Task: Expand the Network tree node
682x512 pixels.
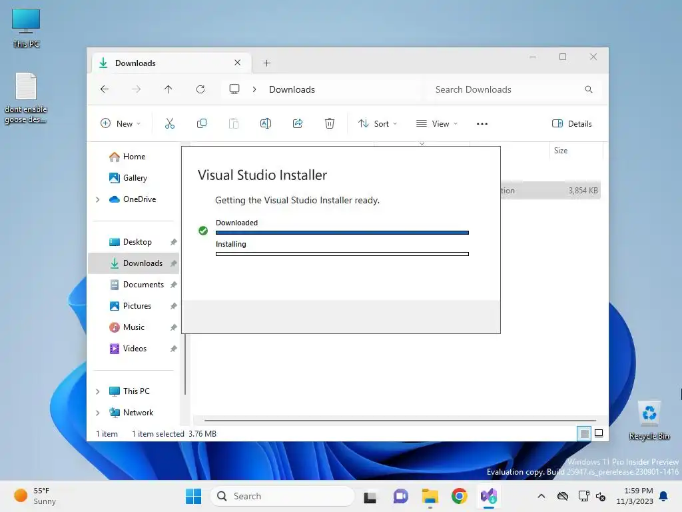Action: (98, 413)
